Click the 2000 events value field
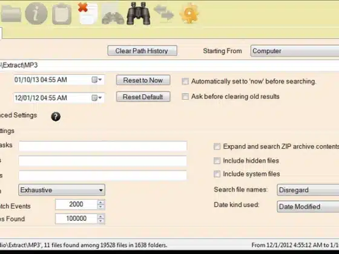The height and width of the screenshot is (254, 339). pos(76,204)
